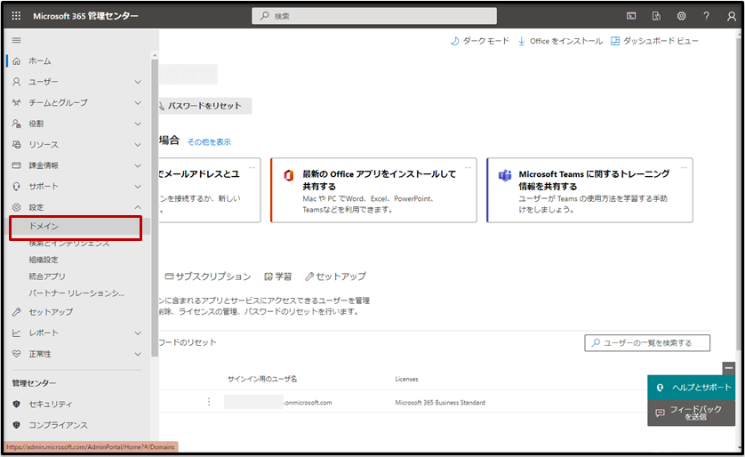Select 組織設定 in the sidebar
This screenshot has width=745, height=457.
(x=44, y=260)
